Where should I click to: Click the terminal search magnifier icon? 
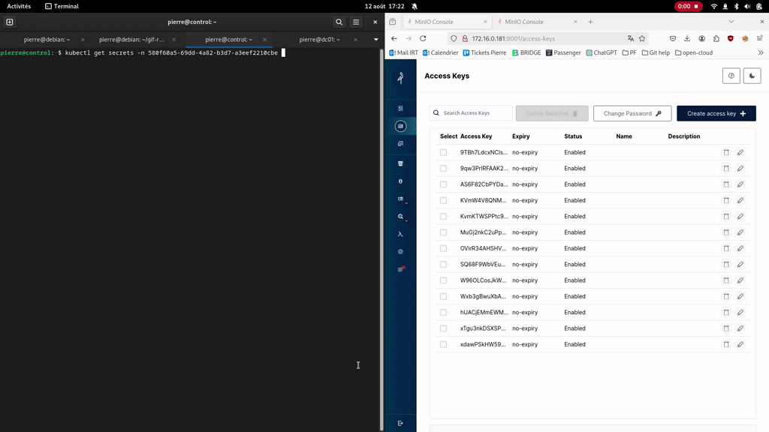[x=339, y=22]
